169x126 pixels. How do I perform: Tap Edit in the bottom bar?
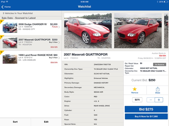pyautogui.click(x=46, y=122)
